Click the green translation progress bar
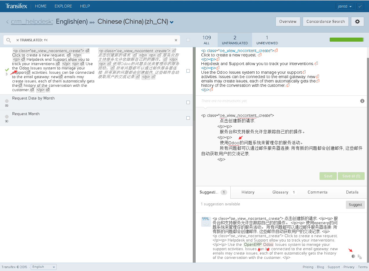The image size is (369, 271). pyautogui.click(x=346, y=40)
